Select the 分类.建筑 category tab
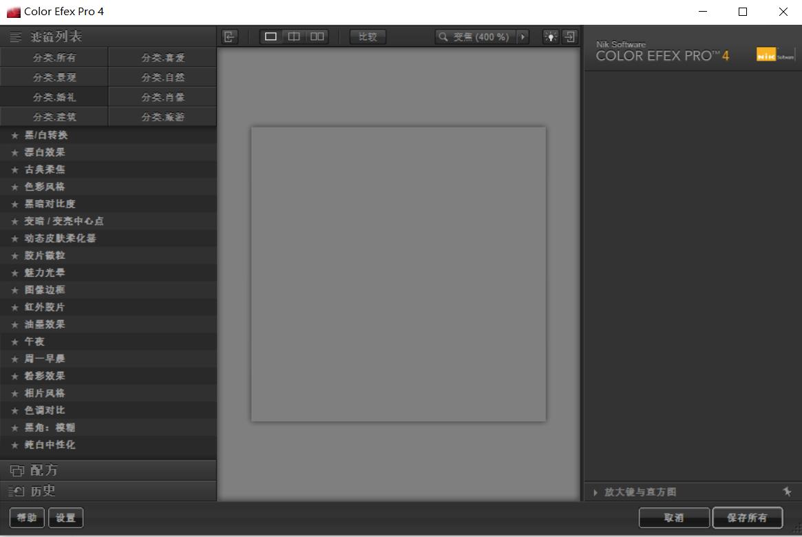The width and height of the screenshot is (802, 537). [54, 117]
